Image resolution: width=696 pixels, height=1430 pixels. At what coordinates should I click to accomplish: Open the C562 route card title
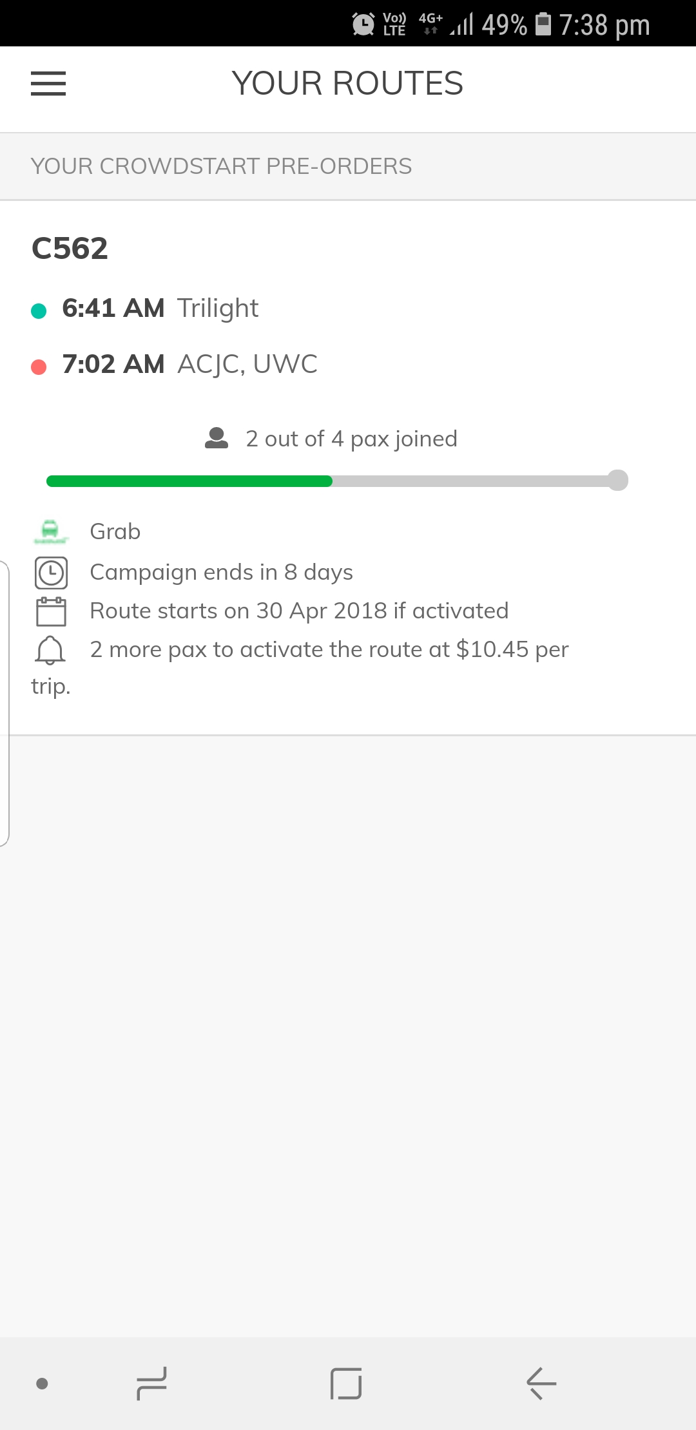pos(70,249)
